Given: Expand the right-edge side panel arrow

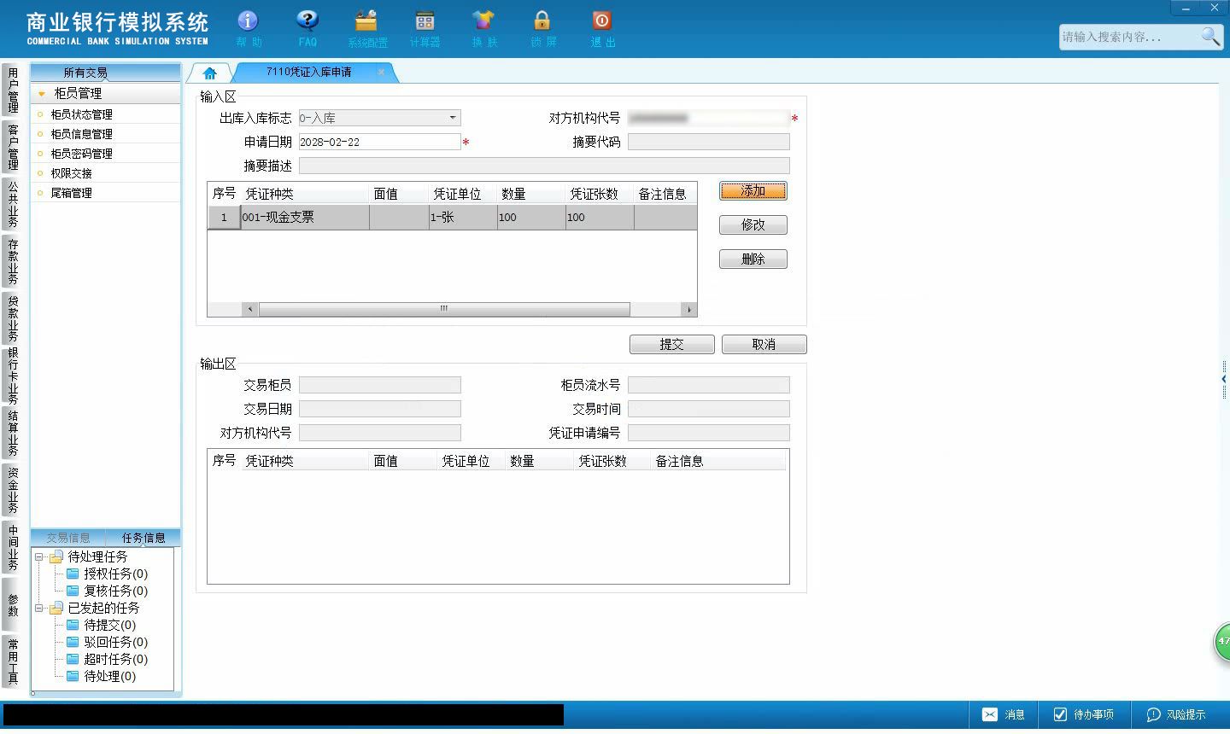Looking at the screenshot, I should pyautogui.click(x=1224, y=379).
